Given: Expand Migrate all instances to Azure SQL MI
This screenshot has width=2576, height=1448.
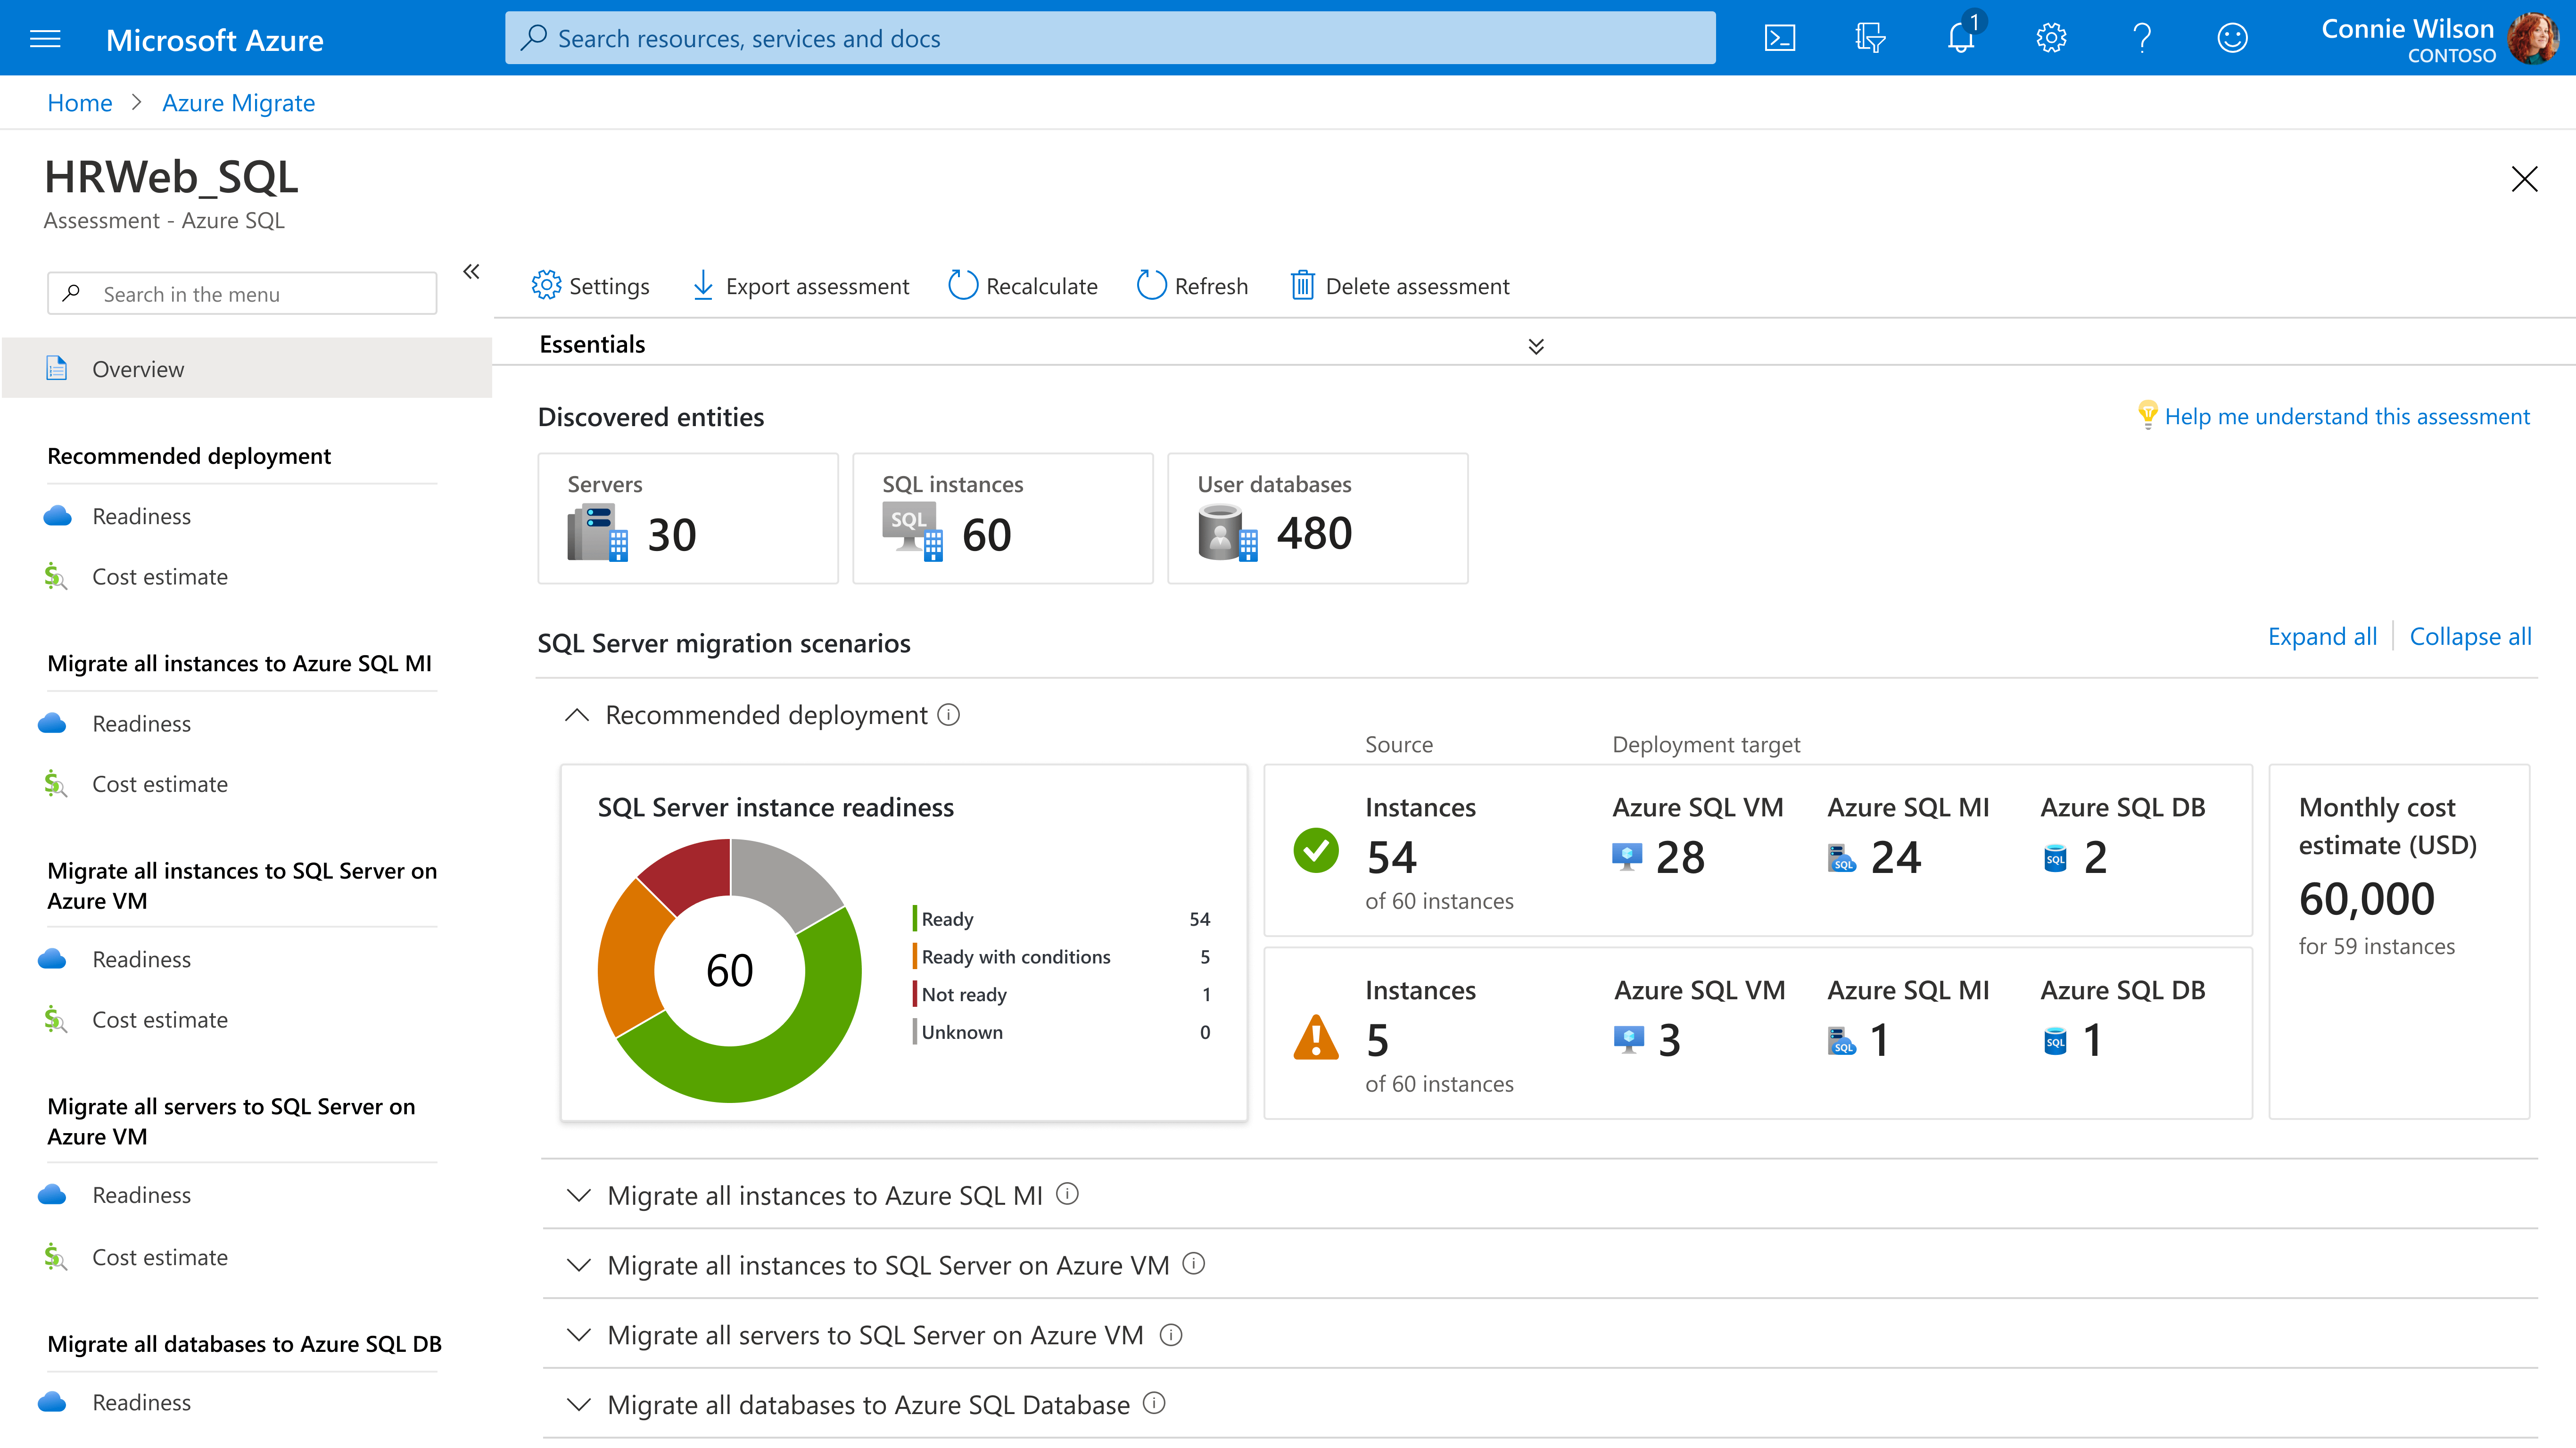Looking at the screenshot, I should [579, 1195].
